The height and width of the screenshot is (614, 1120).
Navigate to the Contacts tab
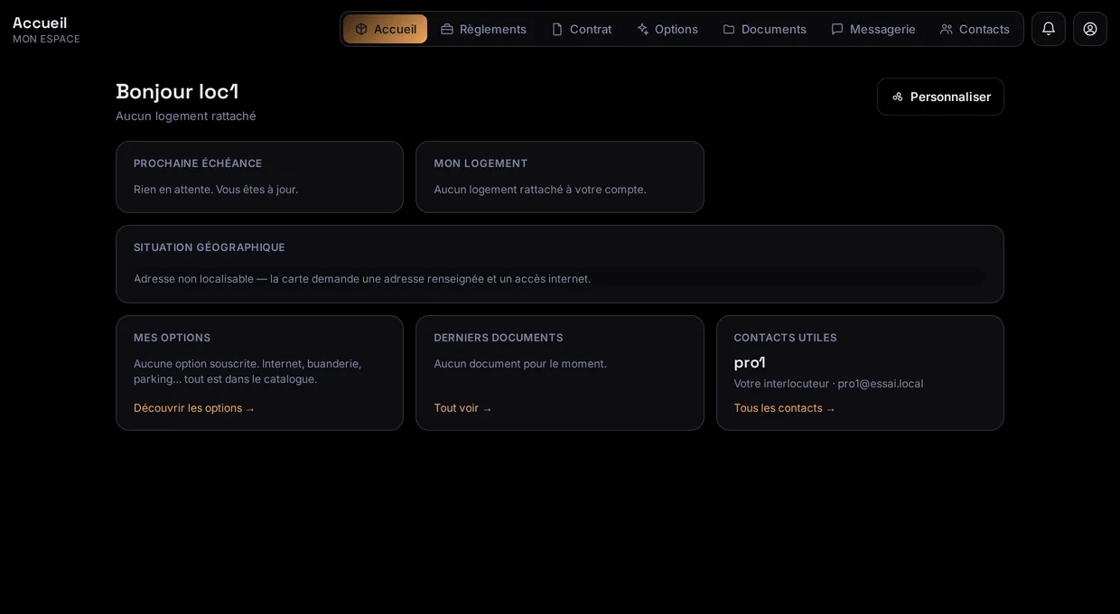(975, 29)
